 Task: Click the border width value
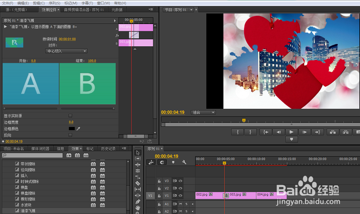pos(71,122)
